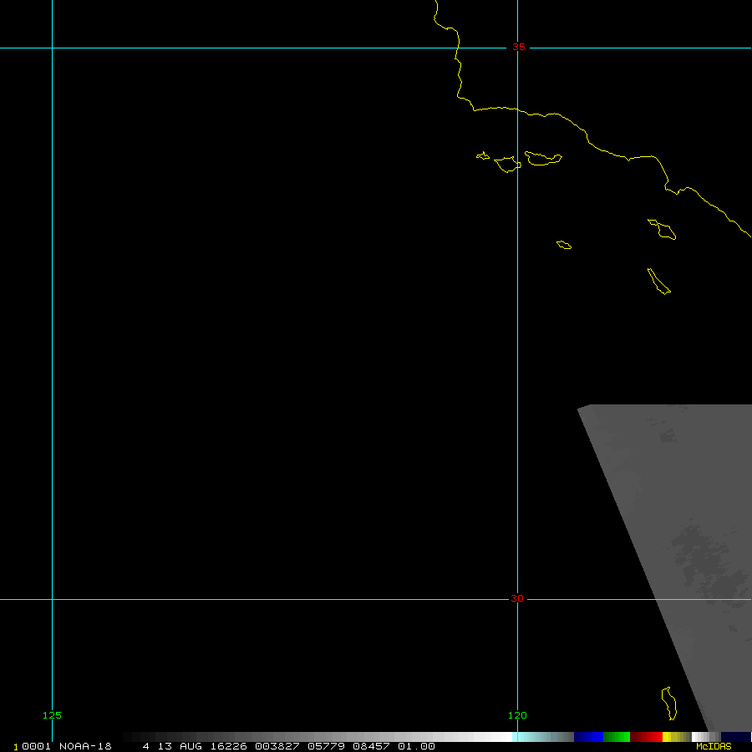Click the yellow McIDAS label
The image size is (752, 752).
714,746
